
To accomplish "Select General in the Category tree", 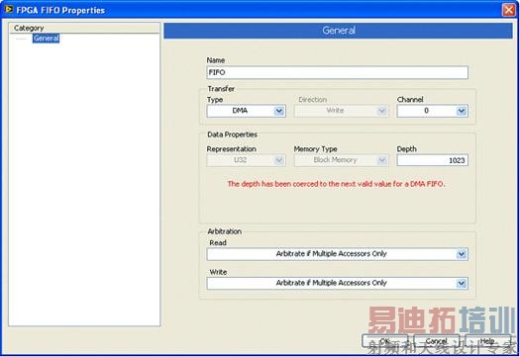I will coord(47,39).
